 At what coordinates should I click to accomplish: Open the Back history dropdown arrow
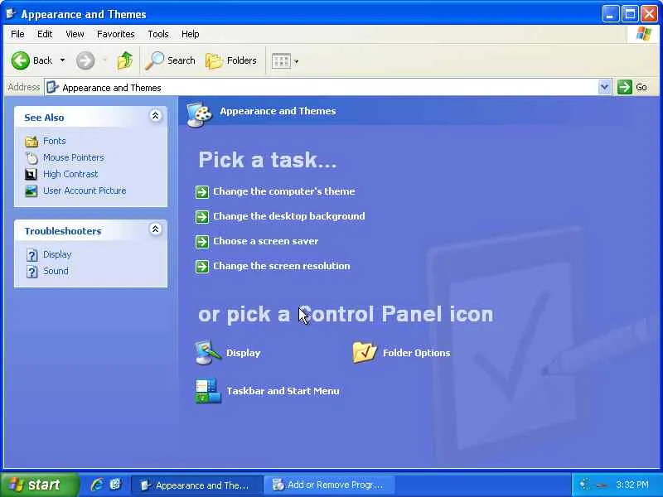point(63,60)
